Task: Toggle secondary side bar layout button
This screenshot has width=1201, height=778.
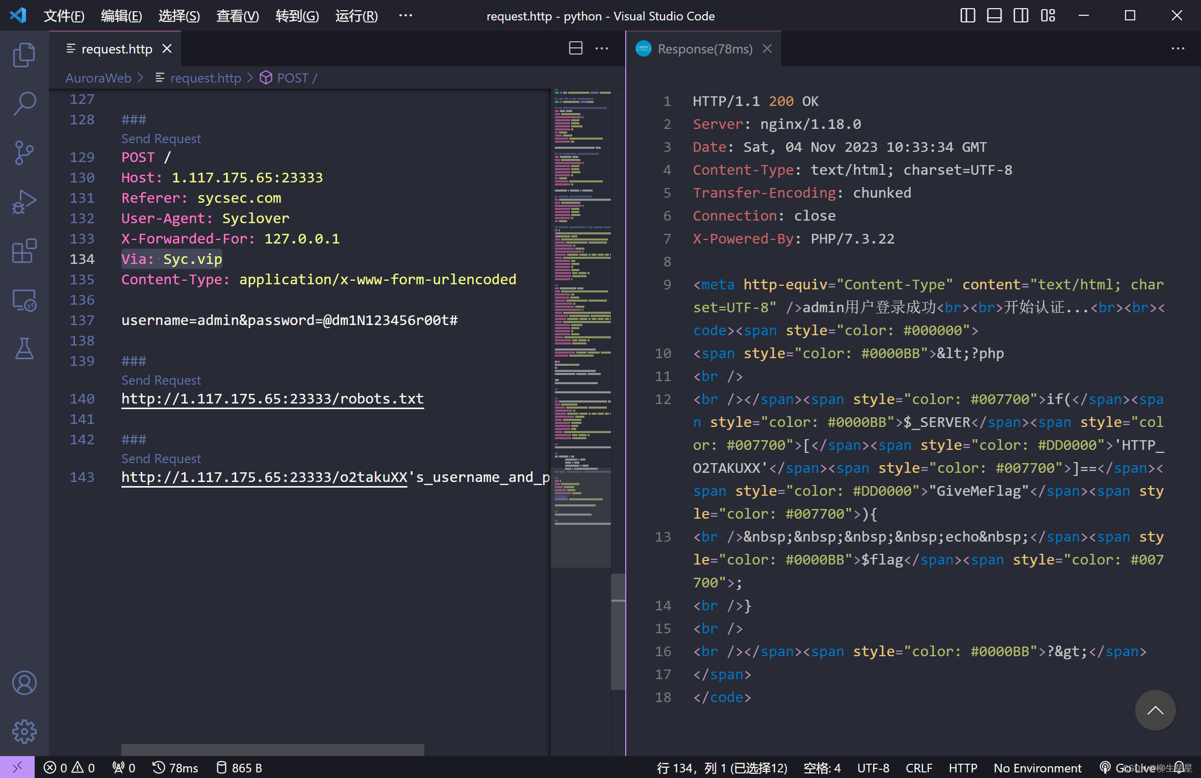Action: coord(1020,15)
